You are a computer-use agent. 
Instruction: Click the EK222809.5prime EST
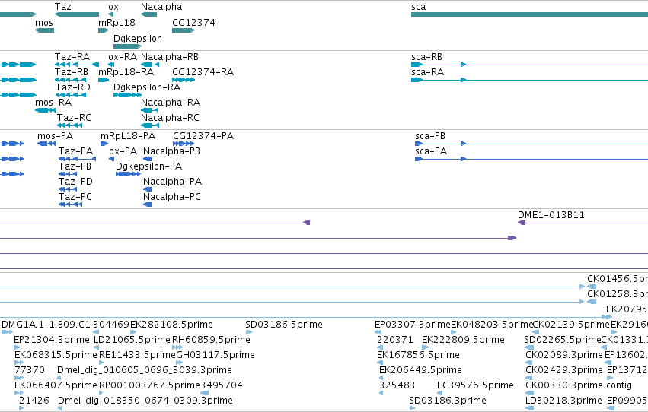[x=425, y=347]
